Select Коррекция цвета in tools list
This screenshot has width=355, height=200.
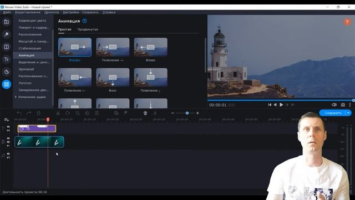tap(32, 21)
